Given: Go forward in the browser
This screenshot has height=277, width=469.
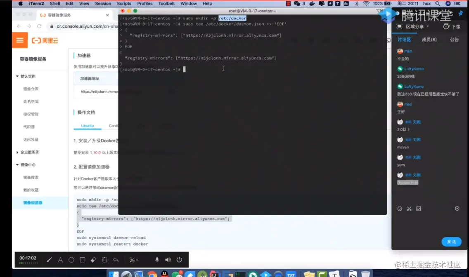Looking at the screenshot, I should pyautogui.click(x=29, y=26).
